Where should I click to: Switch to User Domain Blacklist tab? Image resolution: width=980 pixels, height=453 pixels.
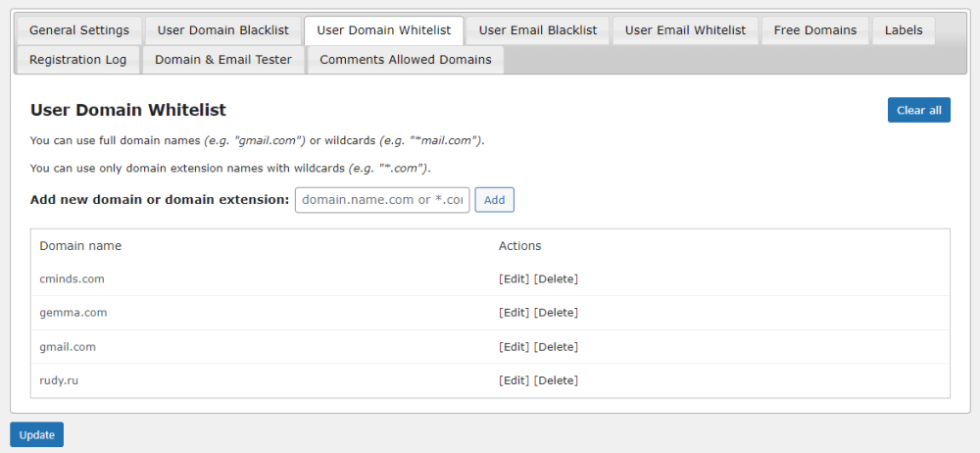(x=222, y=30)
